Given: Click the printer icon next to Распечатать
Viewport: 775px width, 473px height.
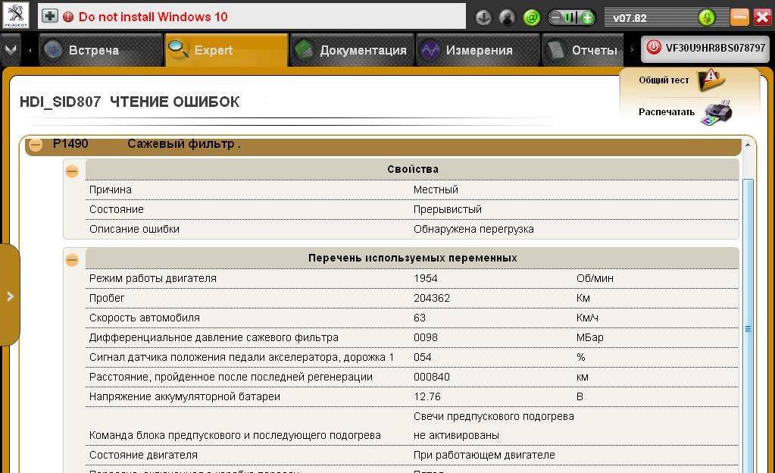Looking at the screenshot, I should click(x=716, y=112).
